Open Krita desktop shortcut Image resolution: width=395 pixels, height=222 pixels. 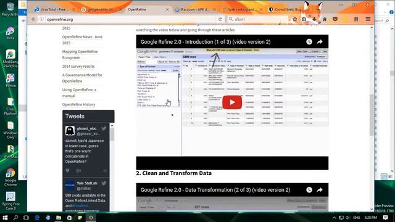[10, 33]
